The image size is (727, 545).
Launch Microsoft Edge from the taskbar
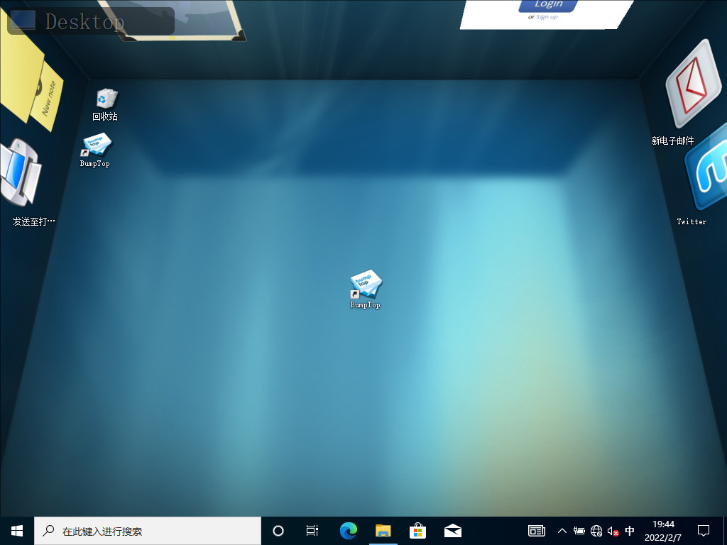coord(348,531)
